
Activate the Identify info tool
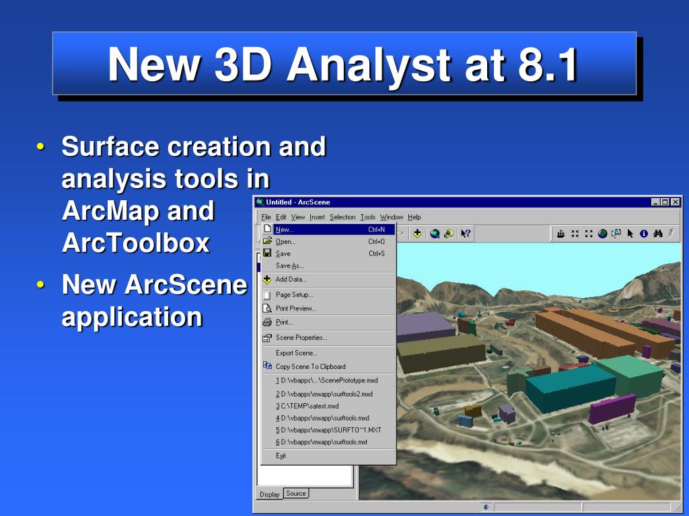[x=644, y=234]
